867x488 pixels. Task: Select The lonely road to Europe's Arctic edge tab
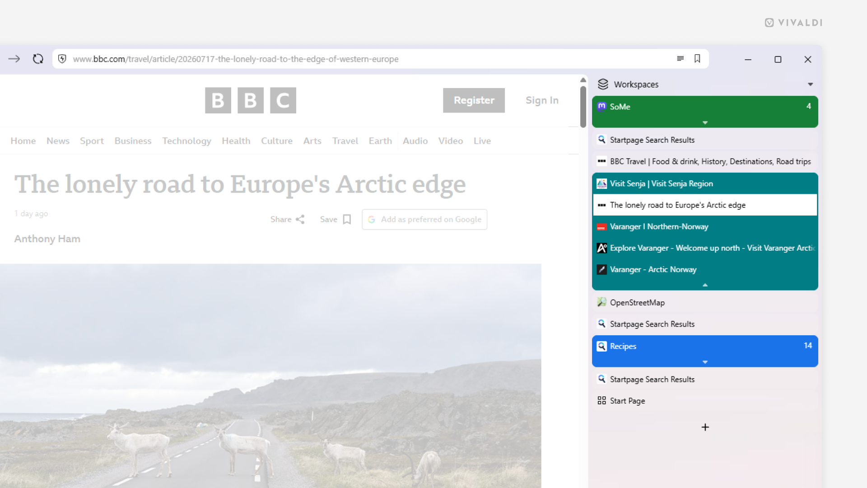tap(705, 205)
